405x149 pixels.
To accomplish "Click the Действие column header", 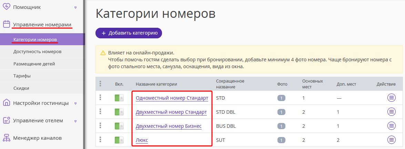I will tap(386, 84).
